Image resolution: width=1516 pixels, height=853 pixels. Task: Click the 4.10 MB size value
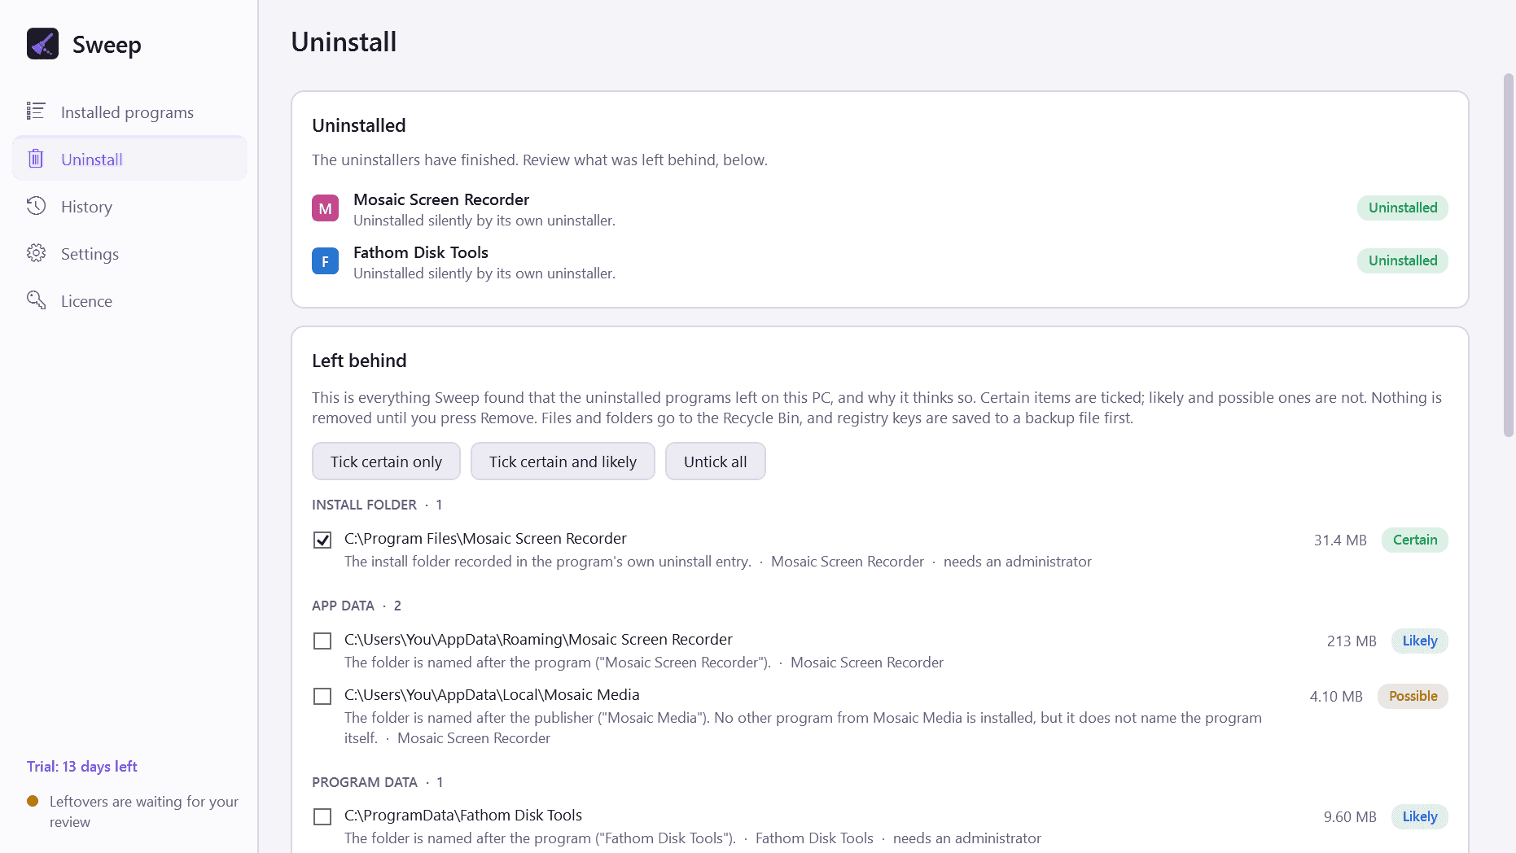pos(1336,696)
